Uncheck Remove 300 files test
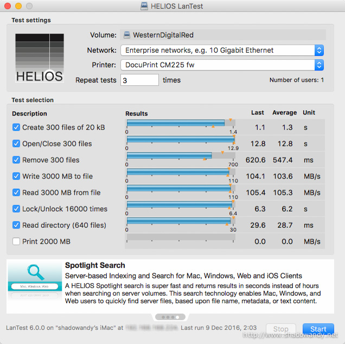The width and height of the screenshot is (345, 344). click(16, 160)
